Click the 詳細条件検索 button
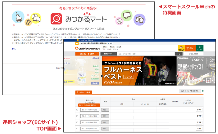The image size is (218, 134). [x=193, y=54]
